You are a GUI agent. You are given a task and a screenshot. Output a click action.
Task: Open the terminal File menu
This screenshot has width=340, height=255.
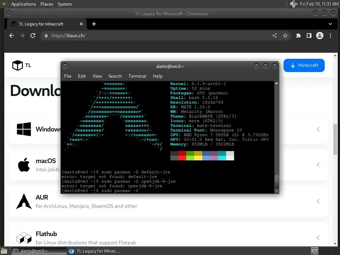(68, 76)
